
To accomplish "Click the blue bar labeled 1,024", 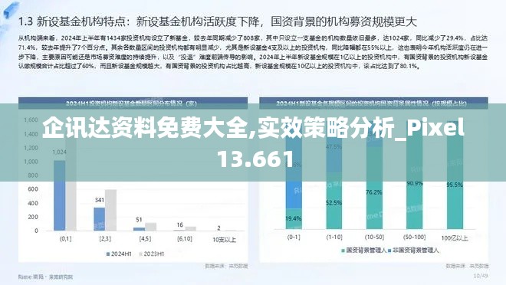I will coord(59,195).
